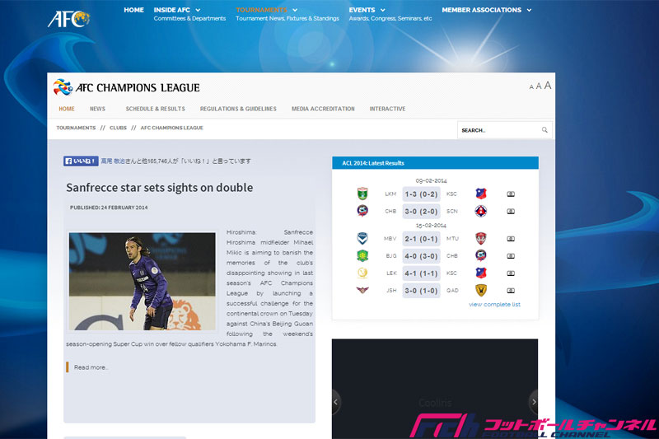Select the smallest font size A
Viewport: 659px width, 439px height.
(x=531, y=86)
